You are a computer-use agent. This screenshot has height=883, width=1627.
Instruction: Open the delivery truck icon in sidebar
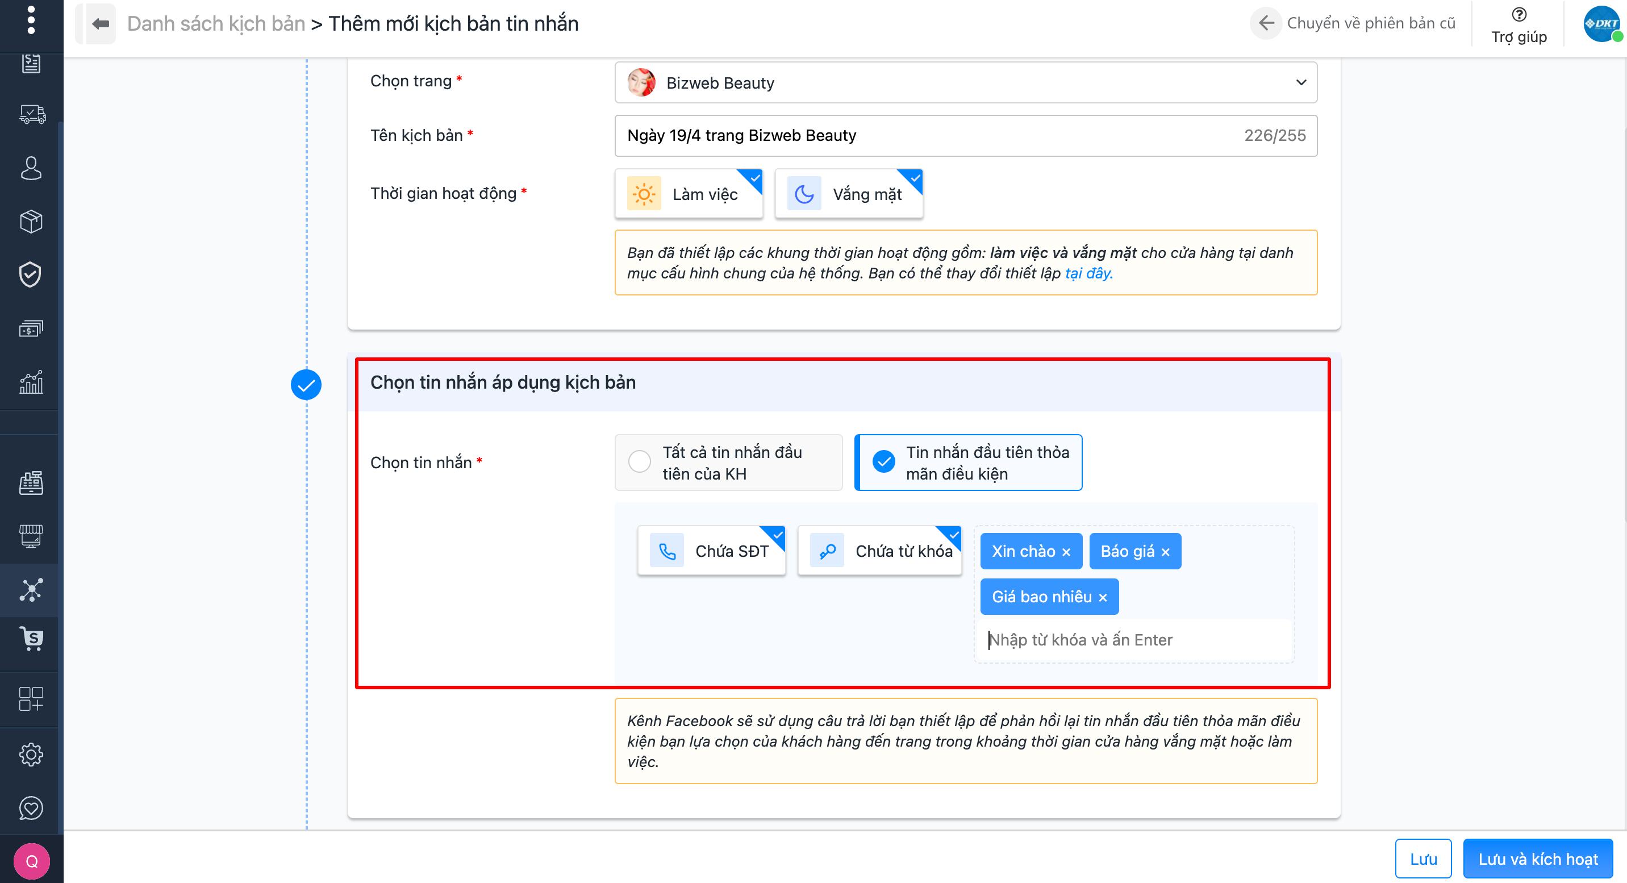tap(30, 114)
